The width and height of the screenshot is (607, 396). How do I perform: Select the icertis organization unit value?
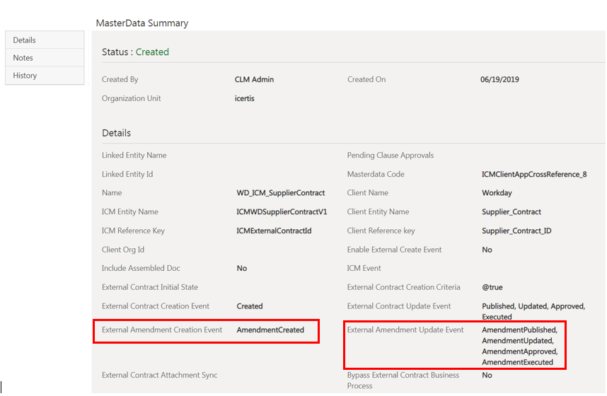[244, 98]
